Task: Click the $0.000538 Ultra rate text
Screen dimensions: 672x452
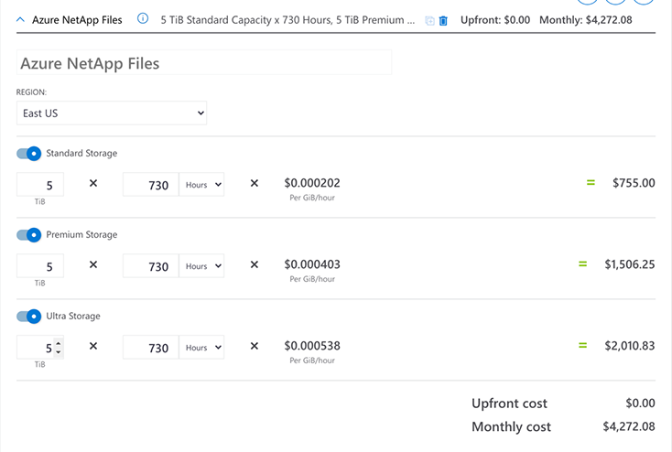Action: coord(312,346)
